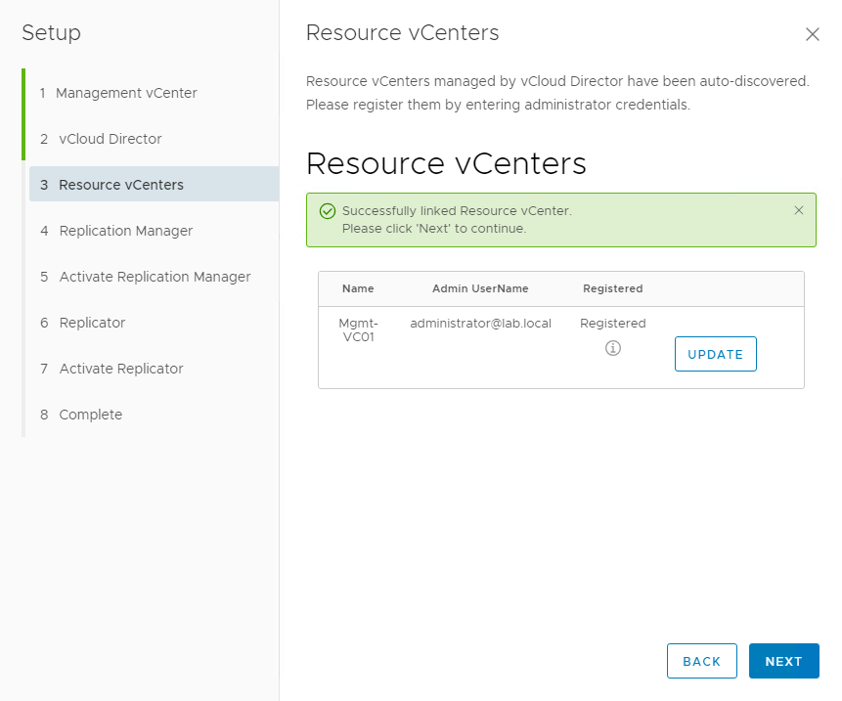Close the Resource vCenters setup dialog
842x701 pixels.
tap(812, 34)
